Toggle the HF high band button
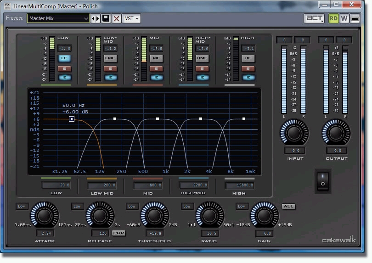The width and height of the screenshot is (372, 263). (248, 58)
